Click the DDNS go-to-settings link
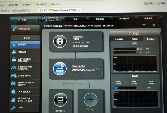 (x=84, y=46)
